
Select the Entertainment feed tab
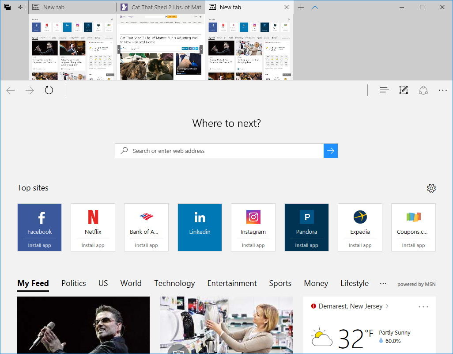(232, 283)
